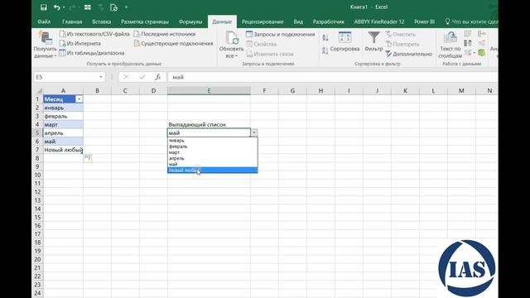
Task: Import data Из текстового/CSV-файла
Action: (x=94, y=34)
